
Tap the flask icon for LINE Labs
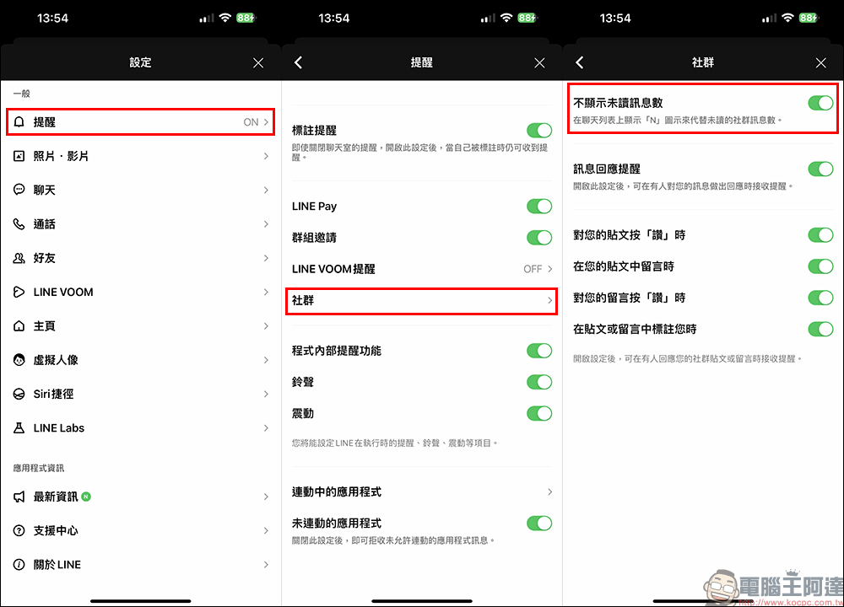(x=19, y=428)
